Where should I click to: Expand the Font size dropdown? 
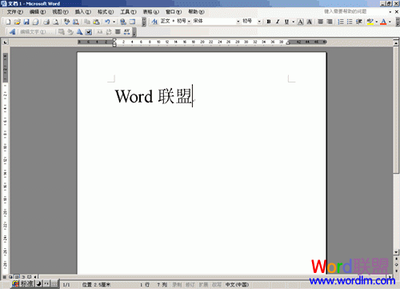click(x=259, y=22)
